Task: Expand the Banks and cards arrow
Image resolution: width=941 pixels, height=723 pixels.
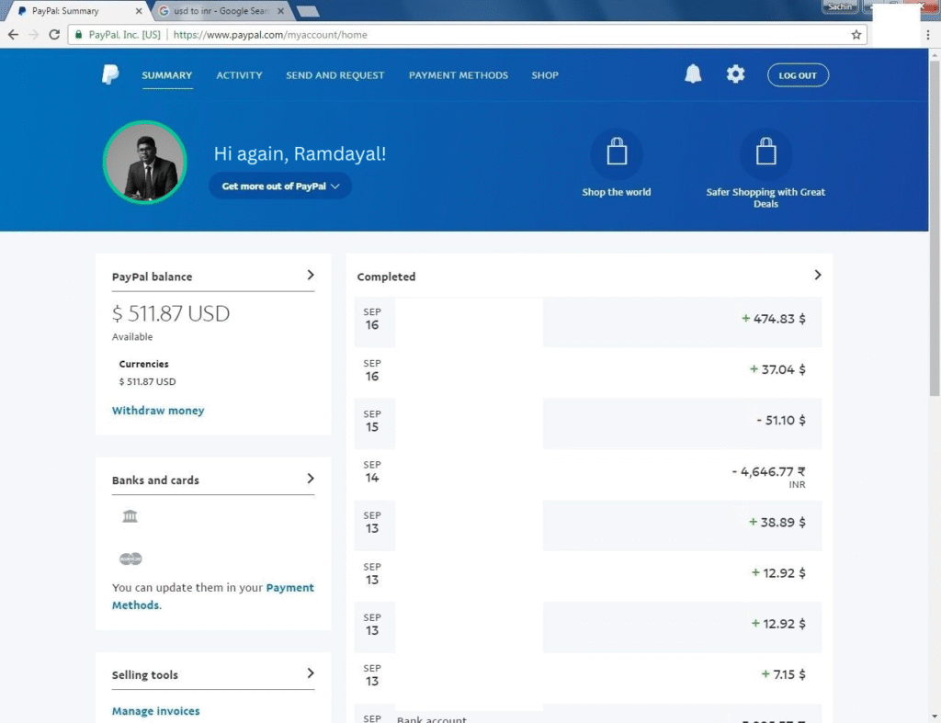Action: click(x=311, y=479)
